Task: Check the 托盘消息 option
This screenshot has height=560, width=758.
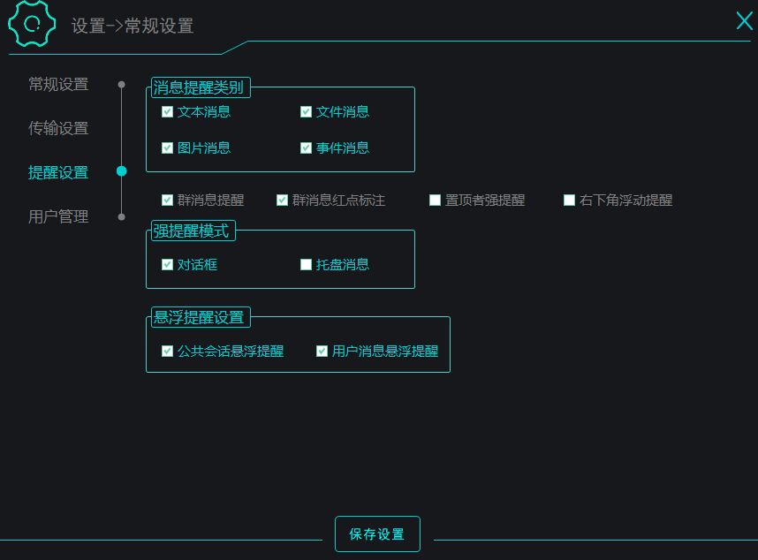Action: (x=306, y=265)
